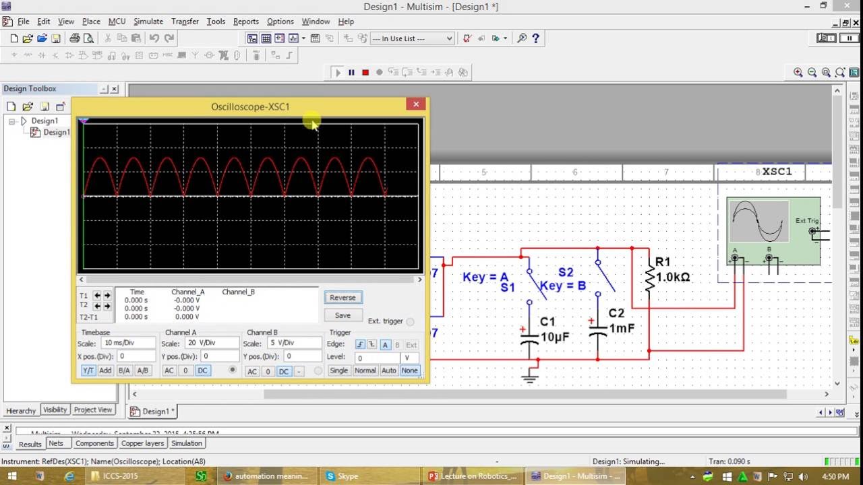Click the Zoom to Fit icon
The image size is (863, 485).
coord(840,73)
